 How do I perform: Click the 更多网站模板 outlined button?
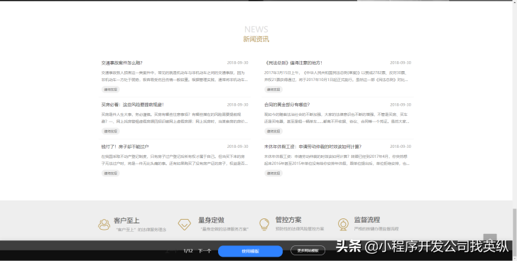click(x=308, y=251)
